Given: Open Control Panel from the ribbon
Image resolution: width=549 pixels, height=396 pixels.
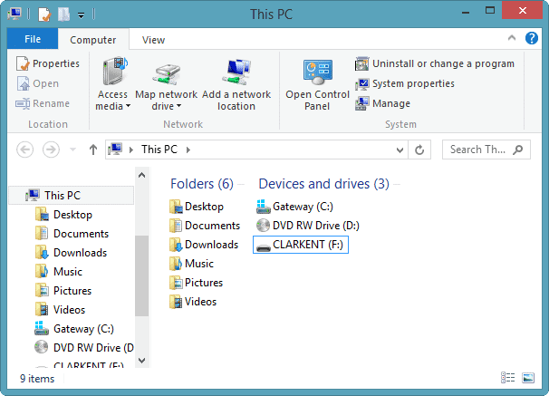Looking at the screenshot, I should tap(318, 84).
